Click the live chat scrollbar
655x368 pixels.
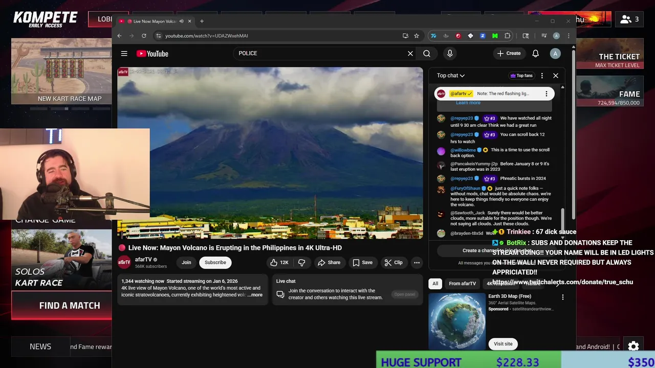[x=563, y=220]
